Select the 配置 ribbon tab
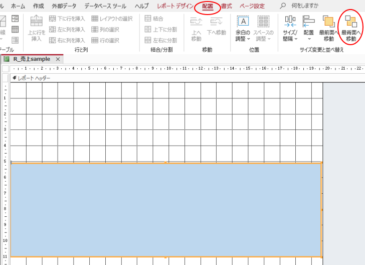The width and height of the screenshot is (365, 265). [x=208, y=7]
